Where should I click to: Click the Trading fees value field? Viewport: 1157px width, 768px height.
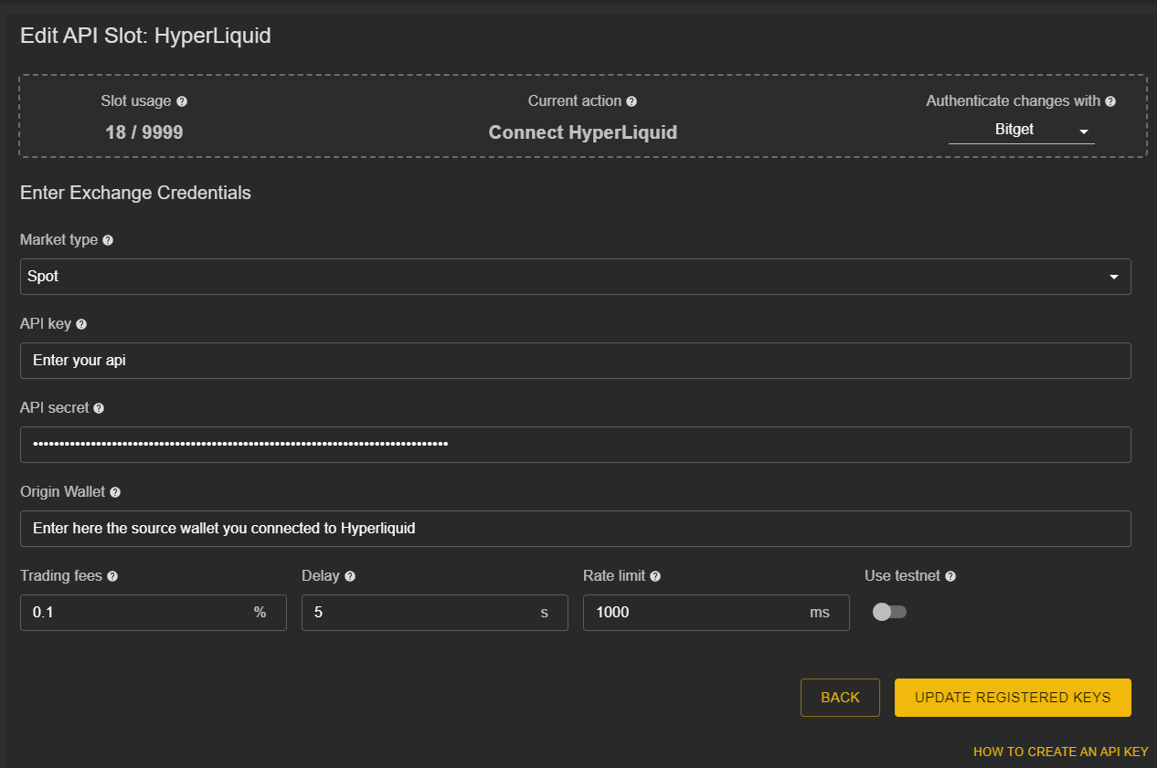pyautogui.click(x=154, y=613)
